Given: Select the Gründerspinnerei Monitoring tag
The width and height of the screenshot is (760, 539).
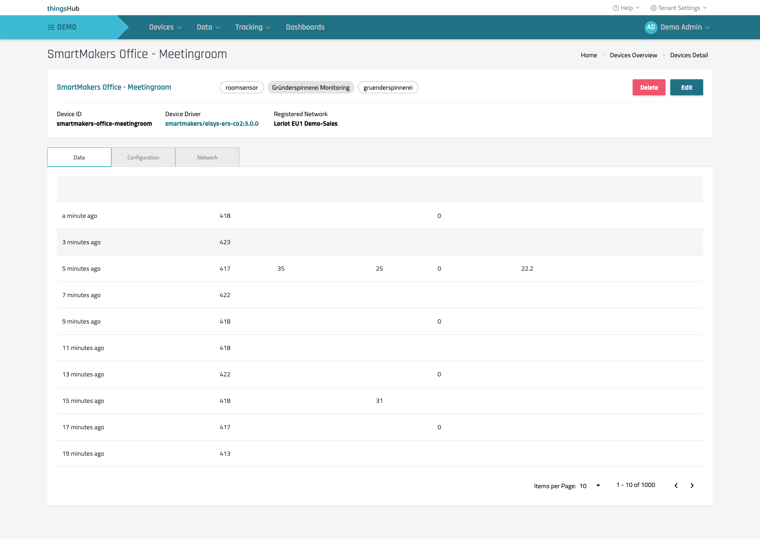Looking at the screenshot, I should coord(310,88).
